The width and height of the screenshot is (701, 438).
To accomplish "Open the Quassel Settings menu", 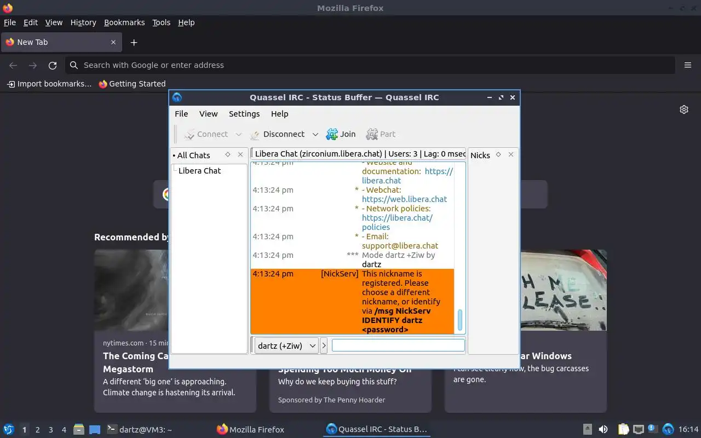I will [x=244, y=114].
